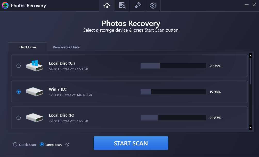Select the Hard Drive tab
The height and width of the screenshot is (157, 259).
pos(28,47)
